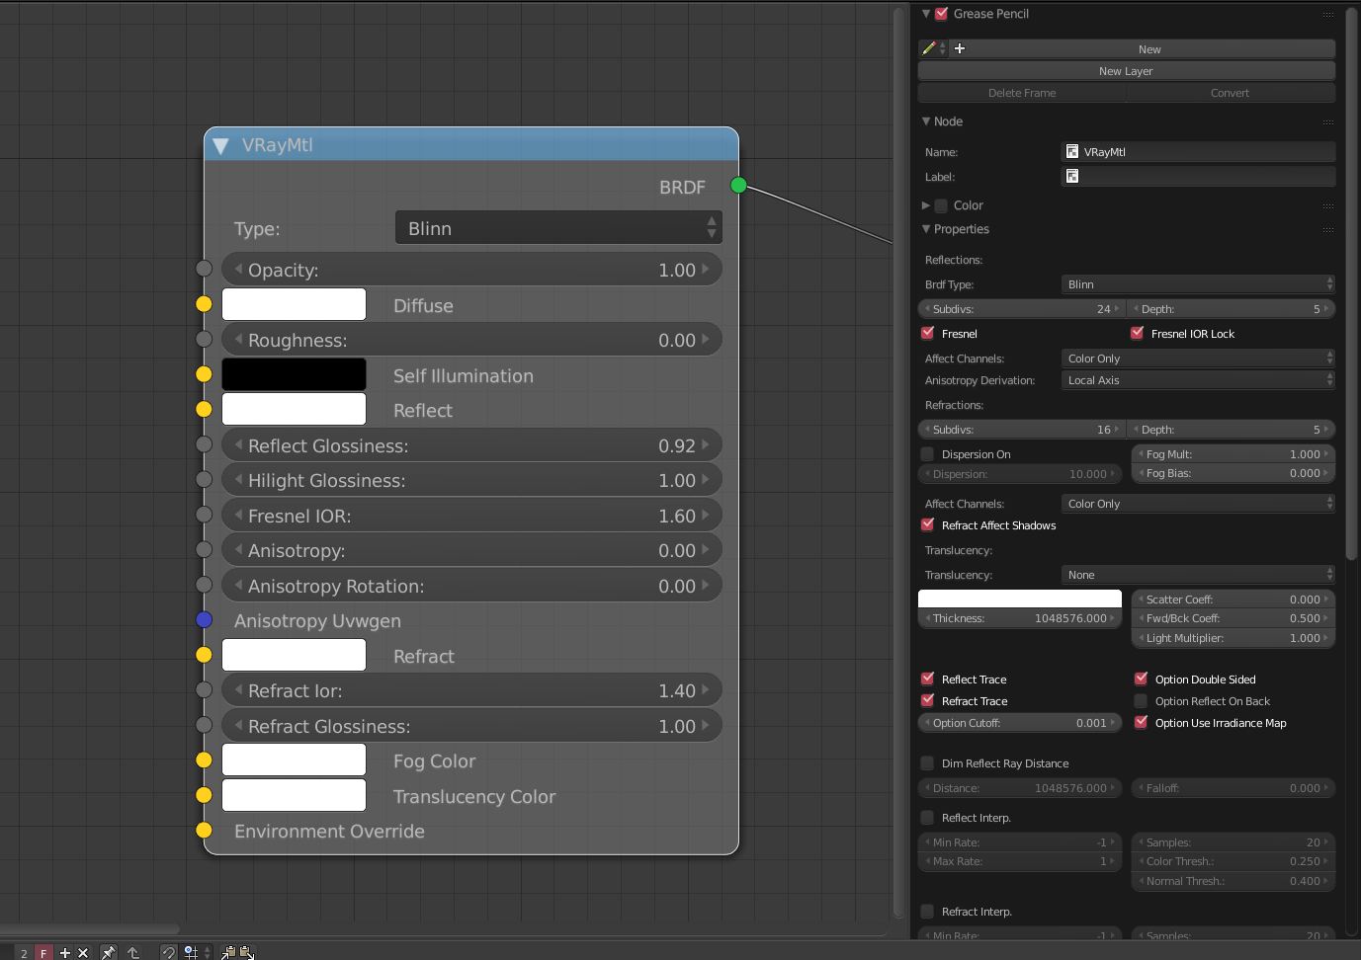Toggle Option Double Sided checkbox
The height and width of the screenshot is (960, 1361).
coord(1141,679)
